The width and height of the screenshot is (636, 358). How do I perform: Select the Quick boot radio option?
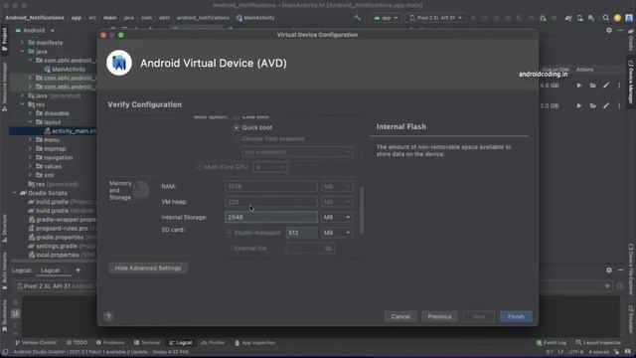(237, 127)
